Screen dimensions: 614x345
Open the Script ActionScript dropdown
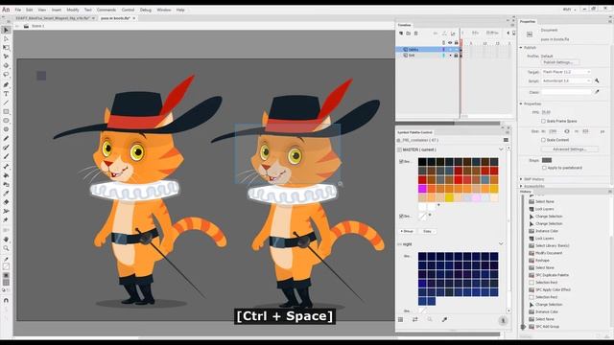pyautogui.click(x=566, y=80)
